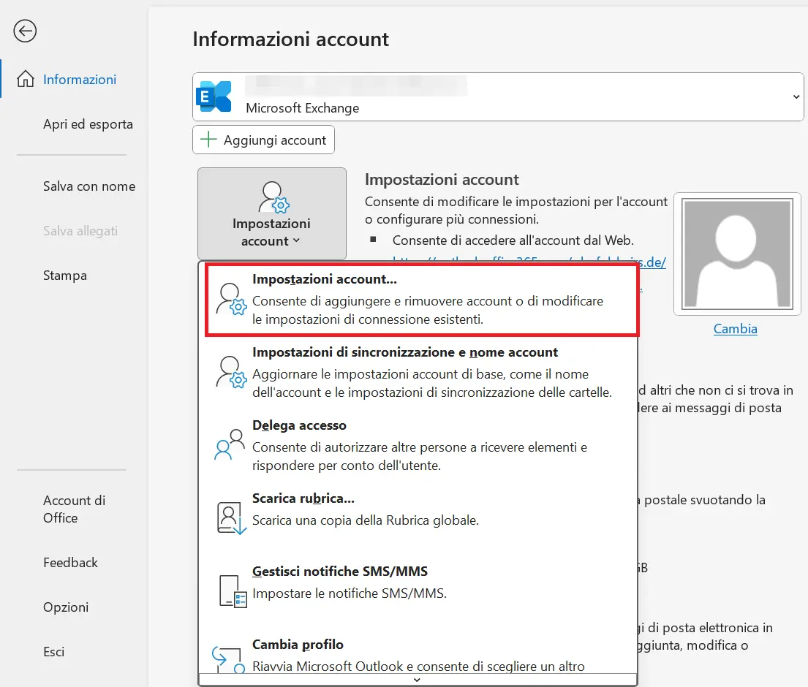Screen dimensions: 808x687
Task: Open Apri ed esporta in sidebar
Action: pyautogui.click(x=88, y=124)
